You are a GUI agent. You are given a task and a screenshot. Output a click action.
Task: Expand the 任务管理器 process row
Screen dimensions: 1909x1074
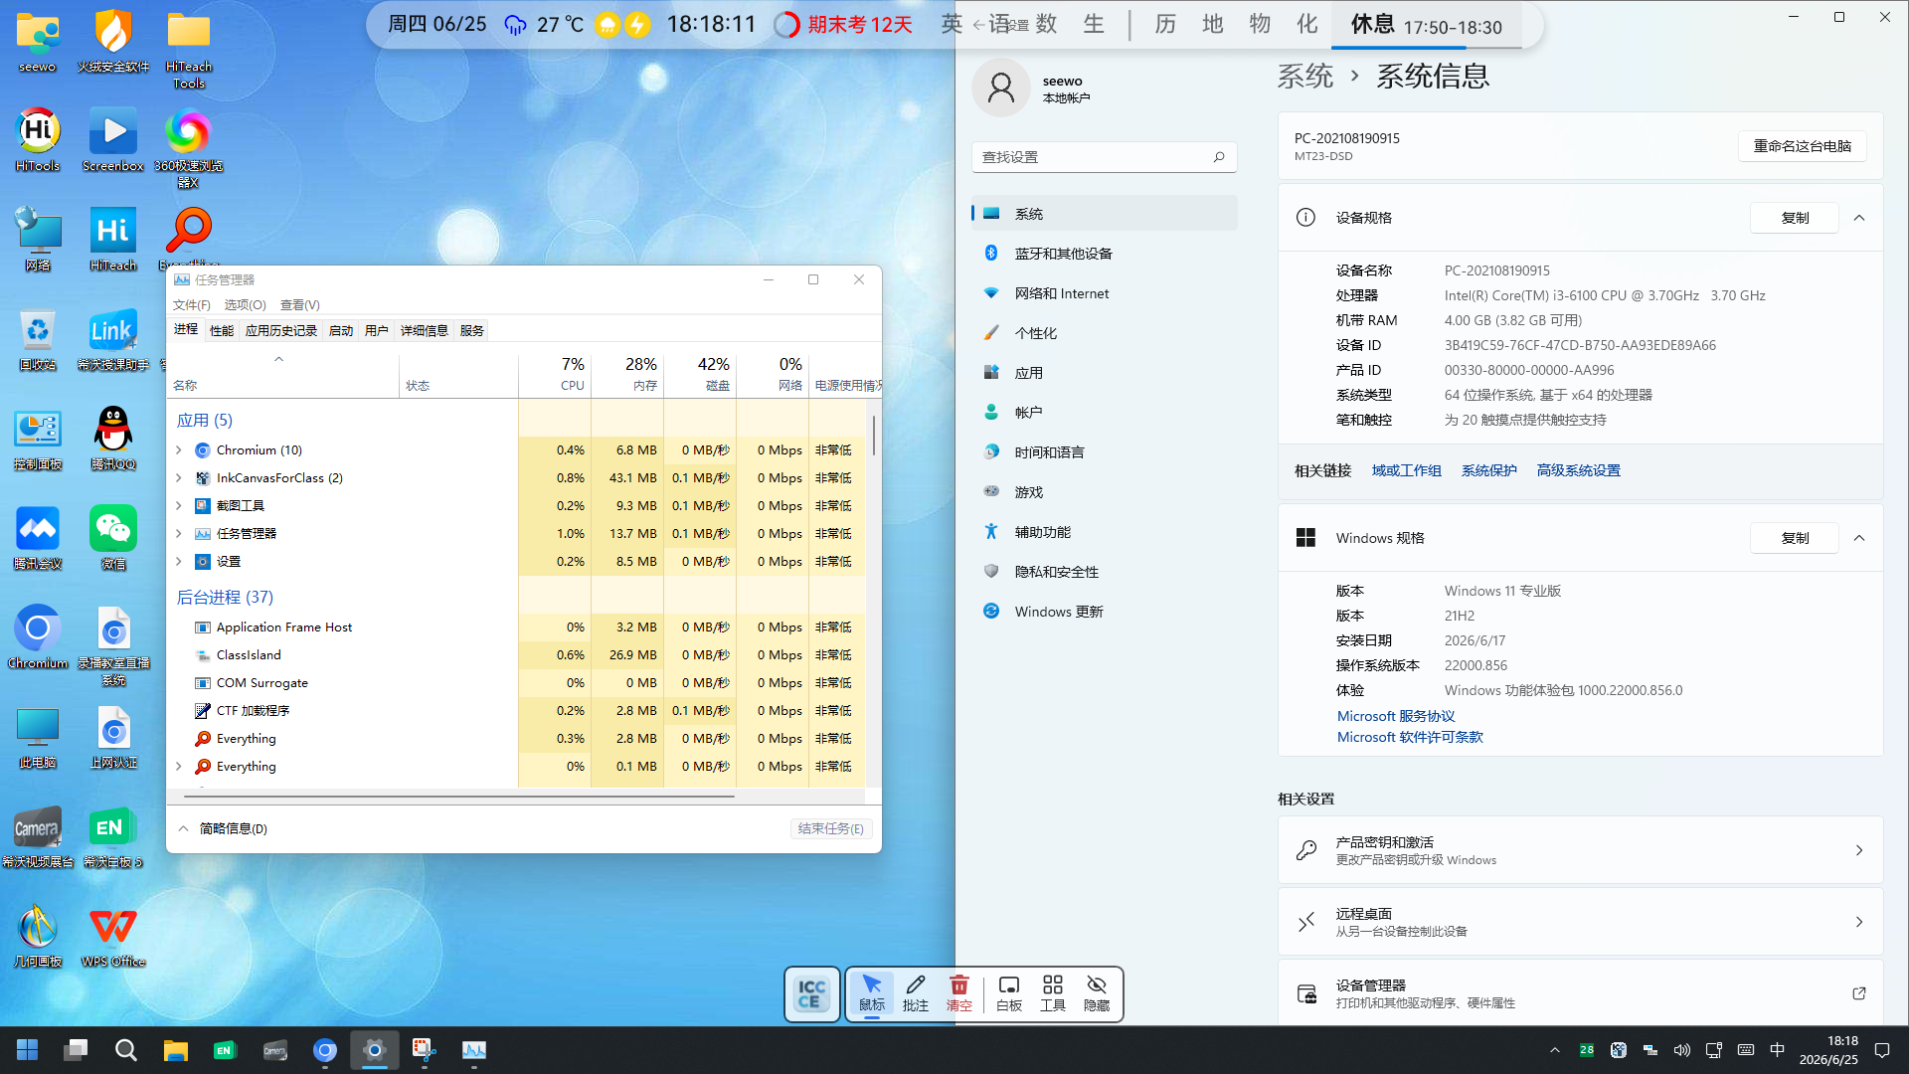pos(179,534)
